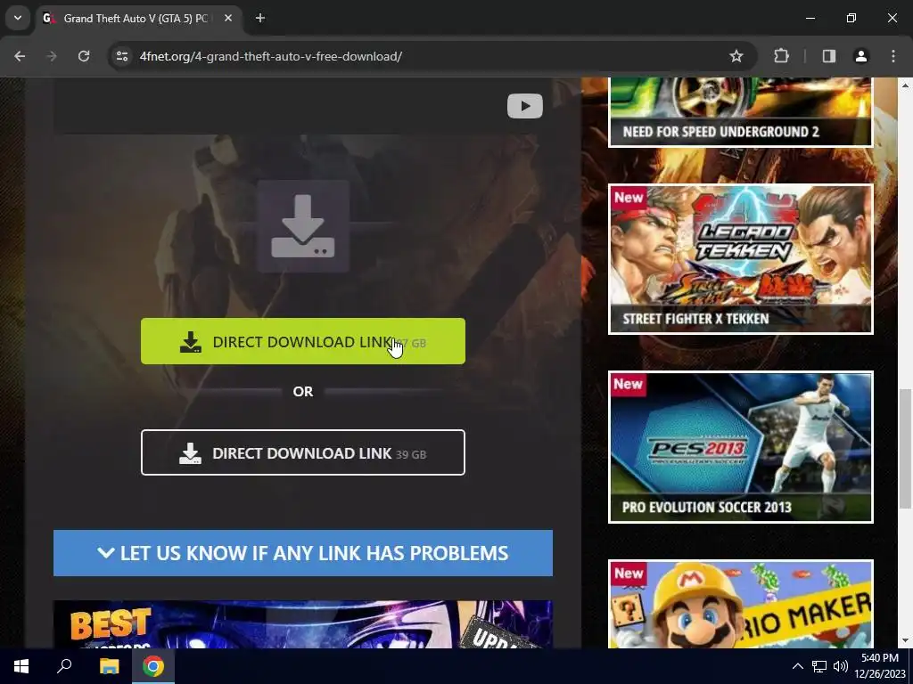The height and width of the screenshot is (684, 913).
Task: Open a new tab with plus button
Action: point(260,19)
